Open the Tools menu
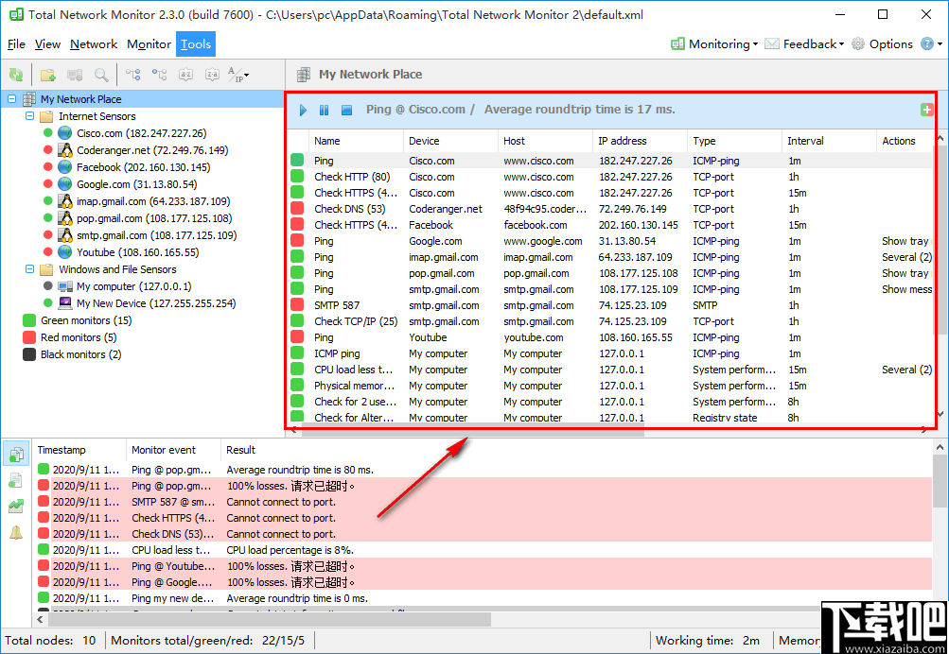Image resolution: width=949 pixels, height=654 pixels. (x=195, y=43)
